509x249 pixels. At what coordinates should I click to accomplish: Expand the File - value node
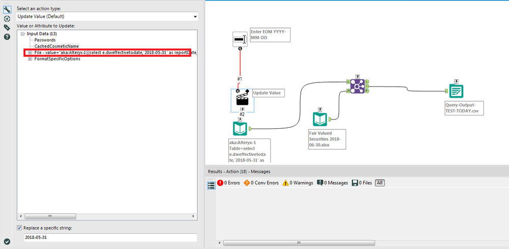coord(30,52)
